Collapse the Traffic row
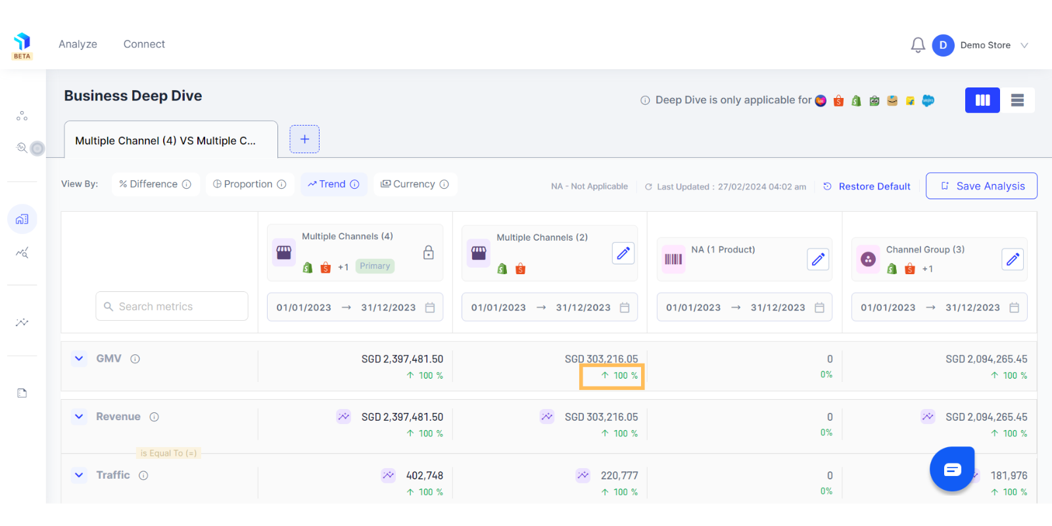 click(79, 475)
